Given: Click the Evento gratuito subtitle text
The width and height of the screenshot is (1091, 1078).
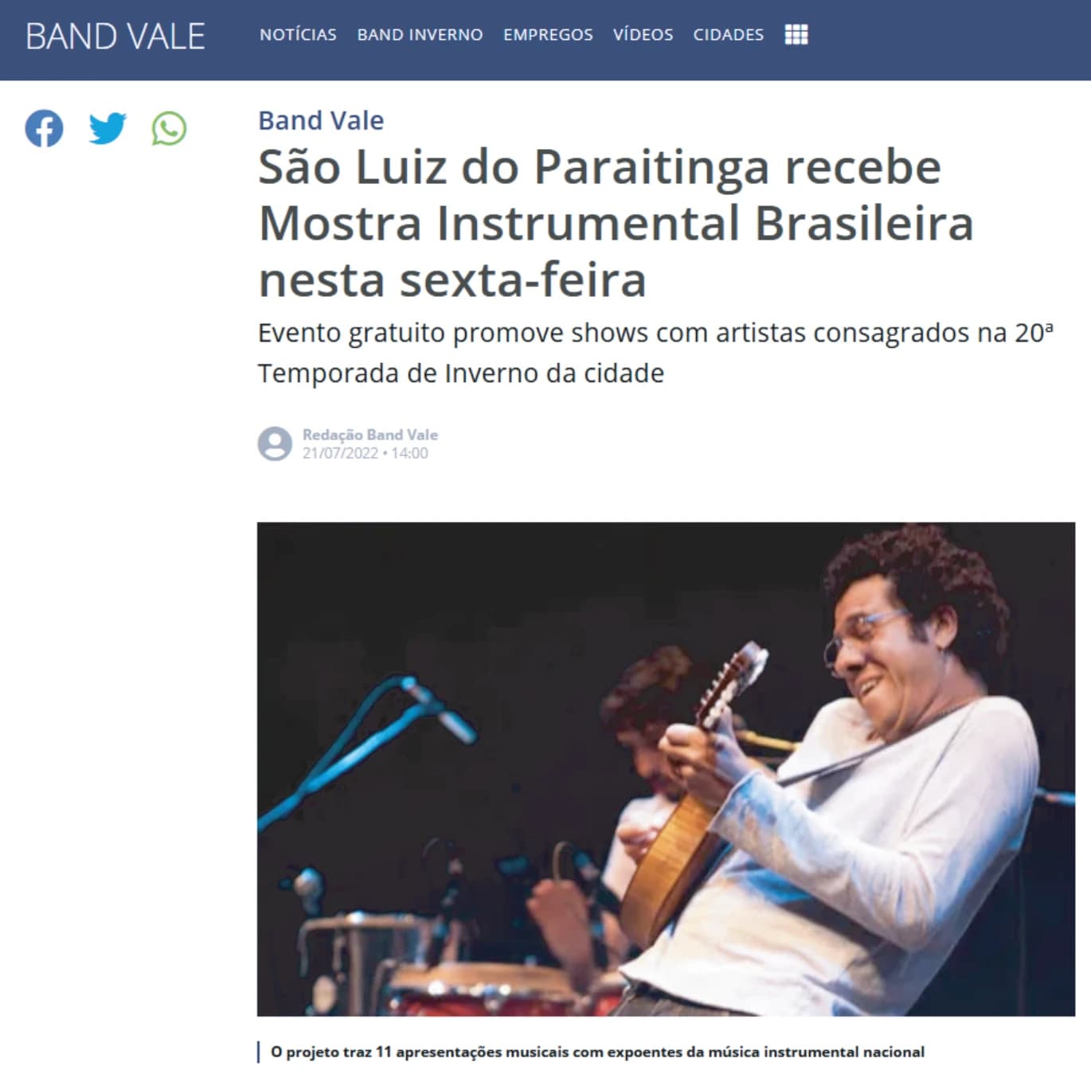Looking at the screenshot, I should point(655,353).
